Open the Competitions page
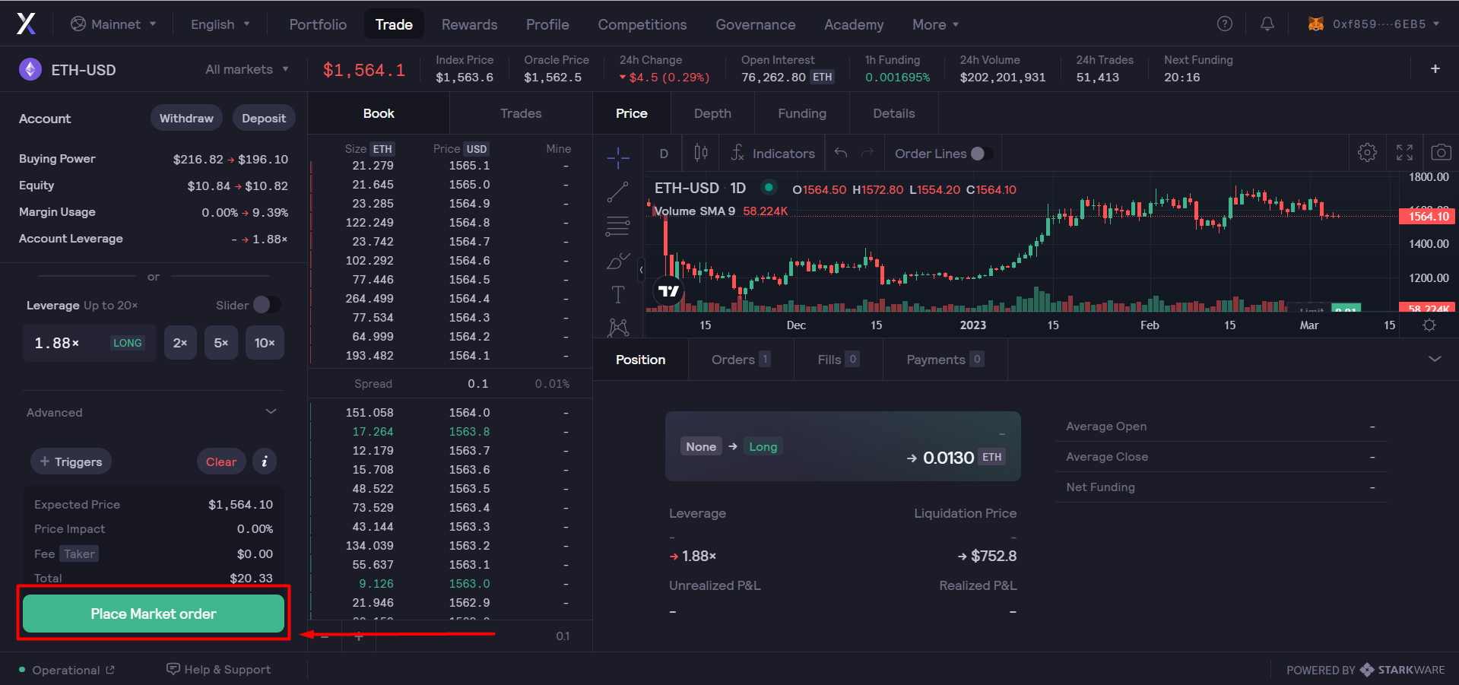This screenshot has height=685, width=1459. point(642,24)
